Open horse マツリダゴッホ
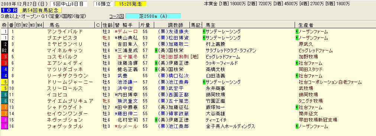This screenshot has width=376, height=136. [x=65, y=69]
